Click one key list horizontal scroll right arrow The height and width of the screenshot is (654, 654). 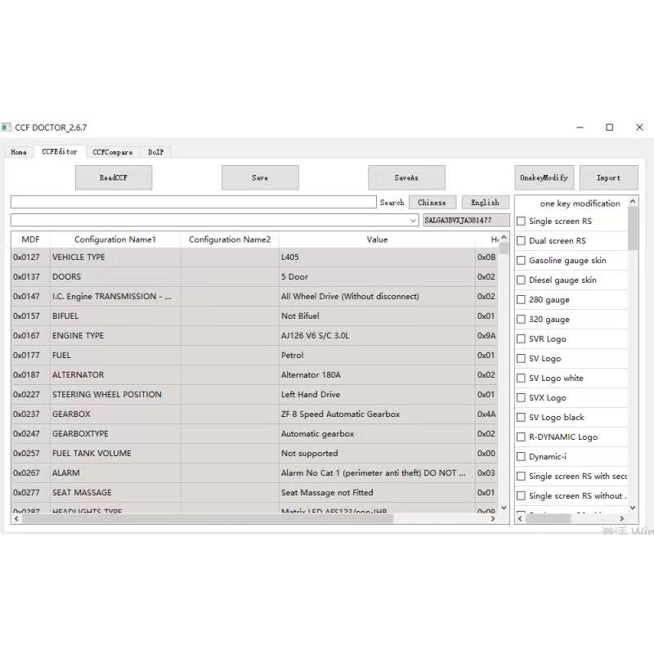tap(621, 518)
